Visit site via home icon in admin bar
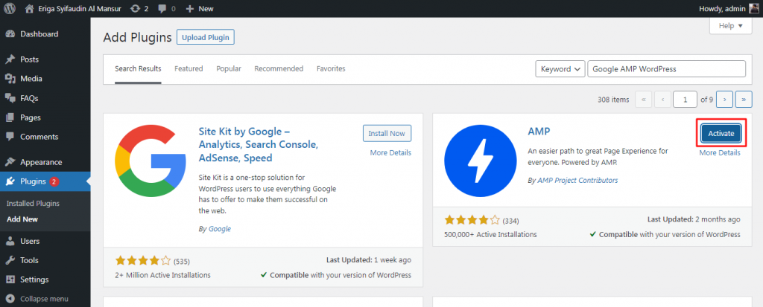Screen dimensions: 763x307 tap(30, 8)
